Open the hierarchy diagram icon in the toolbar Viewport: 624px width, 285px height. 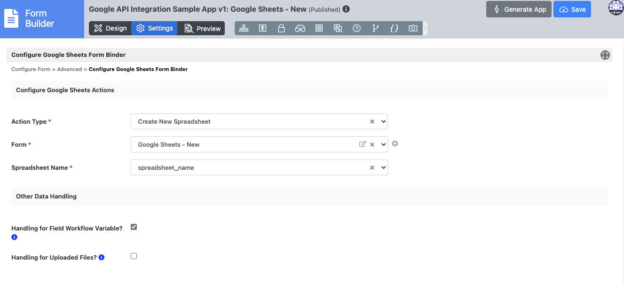[244, 28]
